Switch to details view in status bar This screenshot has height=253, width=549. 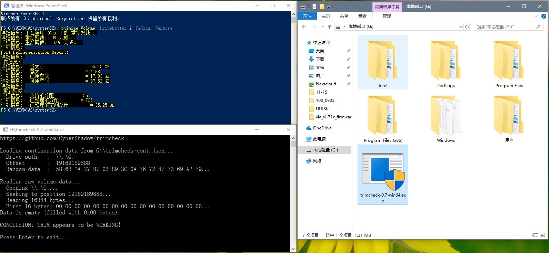(x=535, y=235)
